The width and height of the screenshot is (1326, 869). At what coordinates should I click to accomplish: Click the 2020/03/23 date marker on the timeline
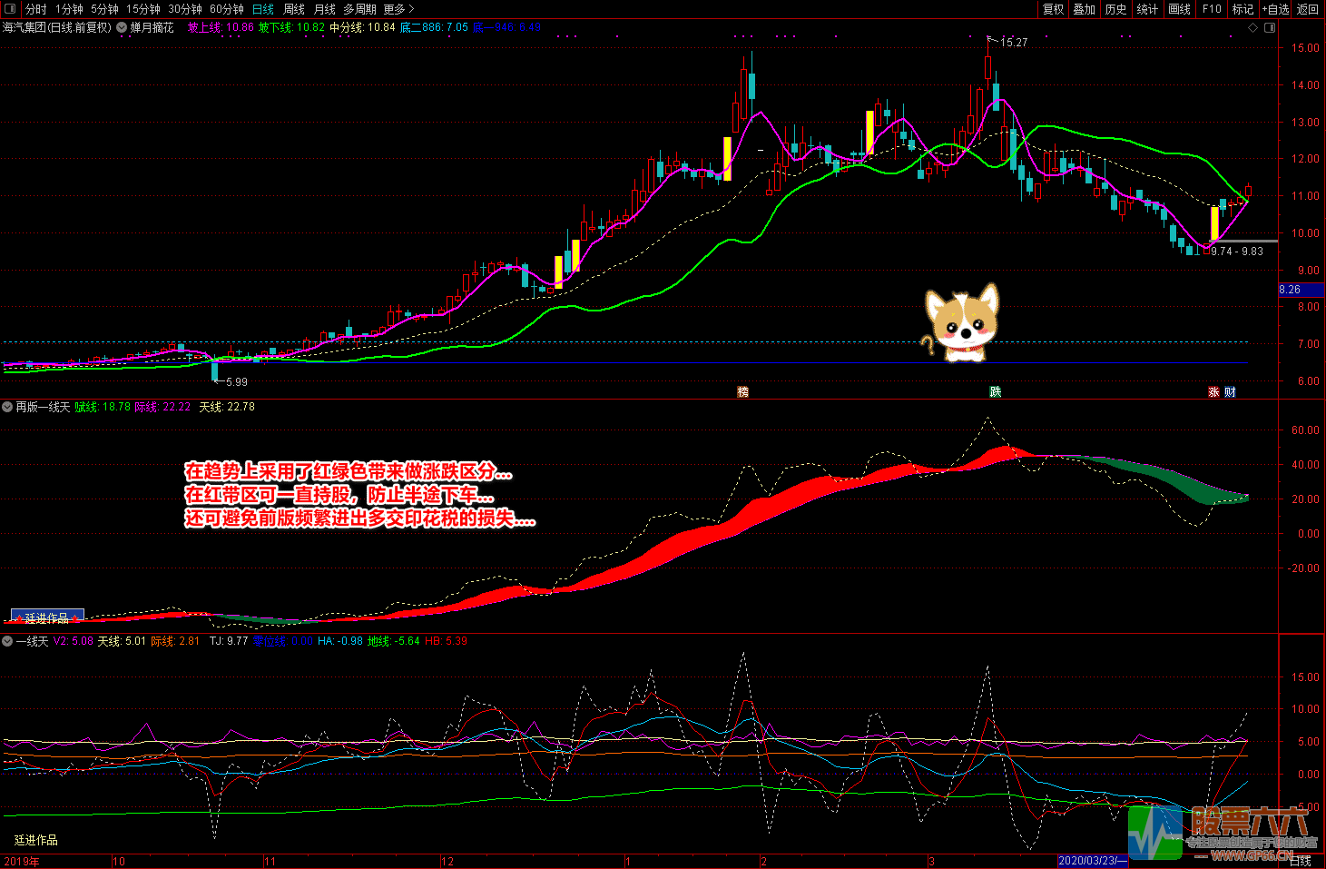coord(1093,861)
